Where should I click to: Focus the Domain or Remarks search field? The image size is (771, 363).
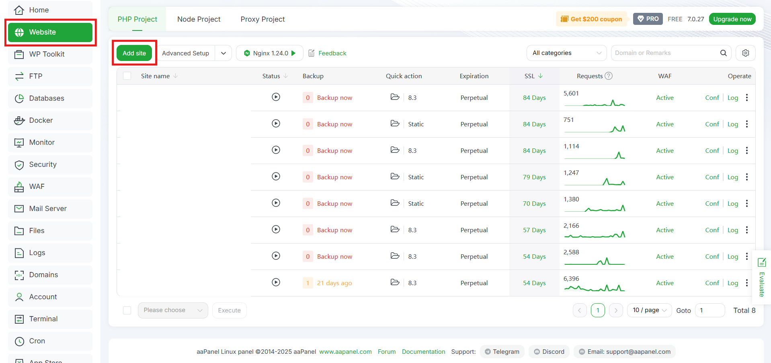(665, 53)
